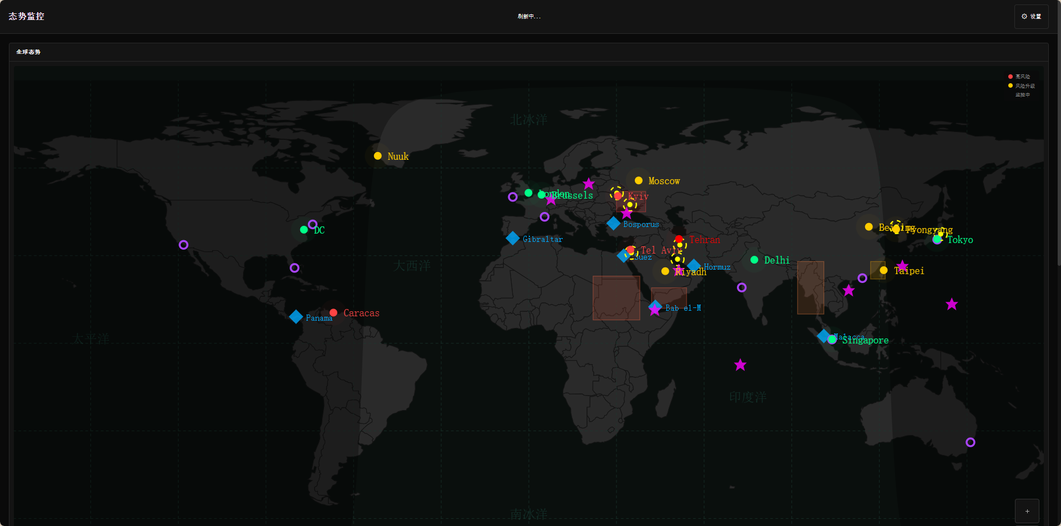Select the Nuuk yellow risk marker
The image size is (1061, 526).
pyautogui.click(x=378, y=156)
